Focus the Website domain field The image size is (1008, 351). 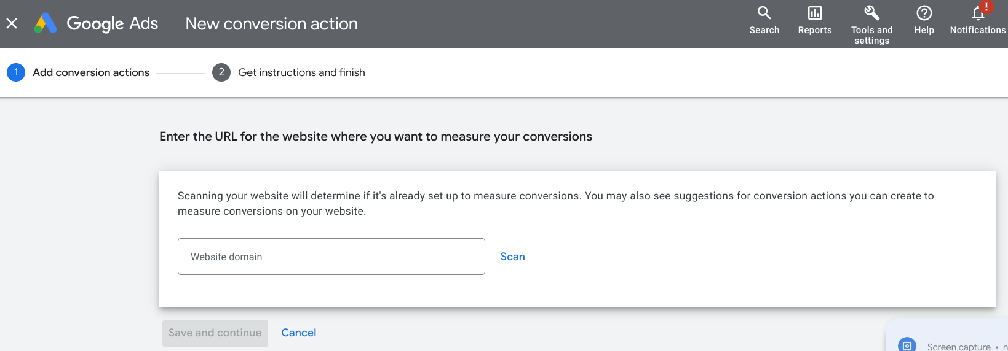331,256
